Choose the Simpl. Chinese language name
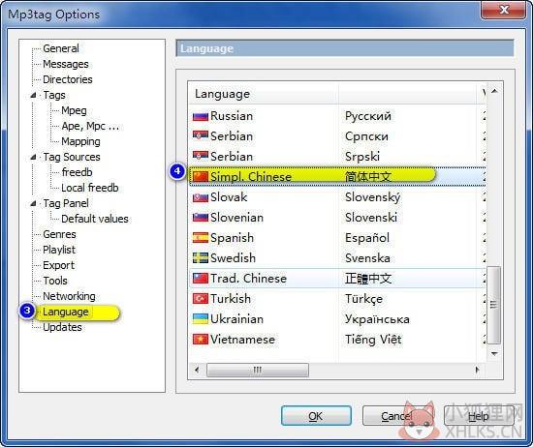Screen dimensions: 533x447 pyautogui.click(x=251, y=177)
